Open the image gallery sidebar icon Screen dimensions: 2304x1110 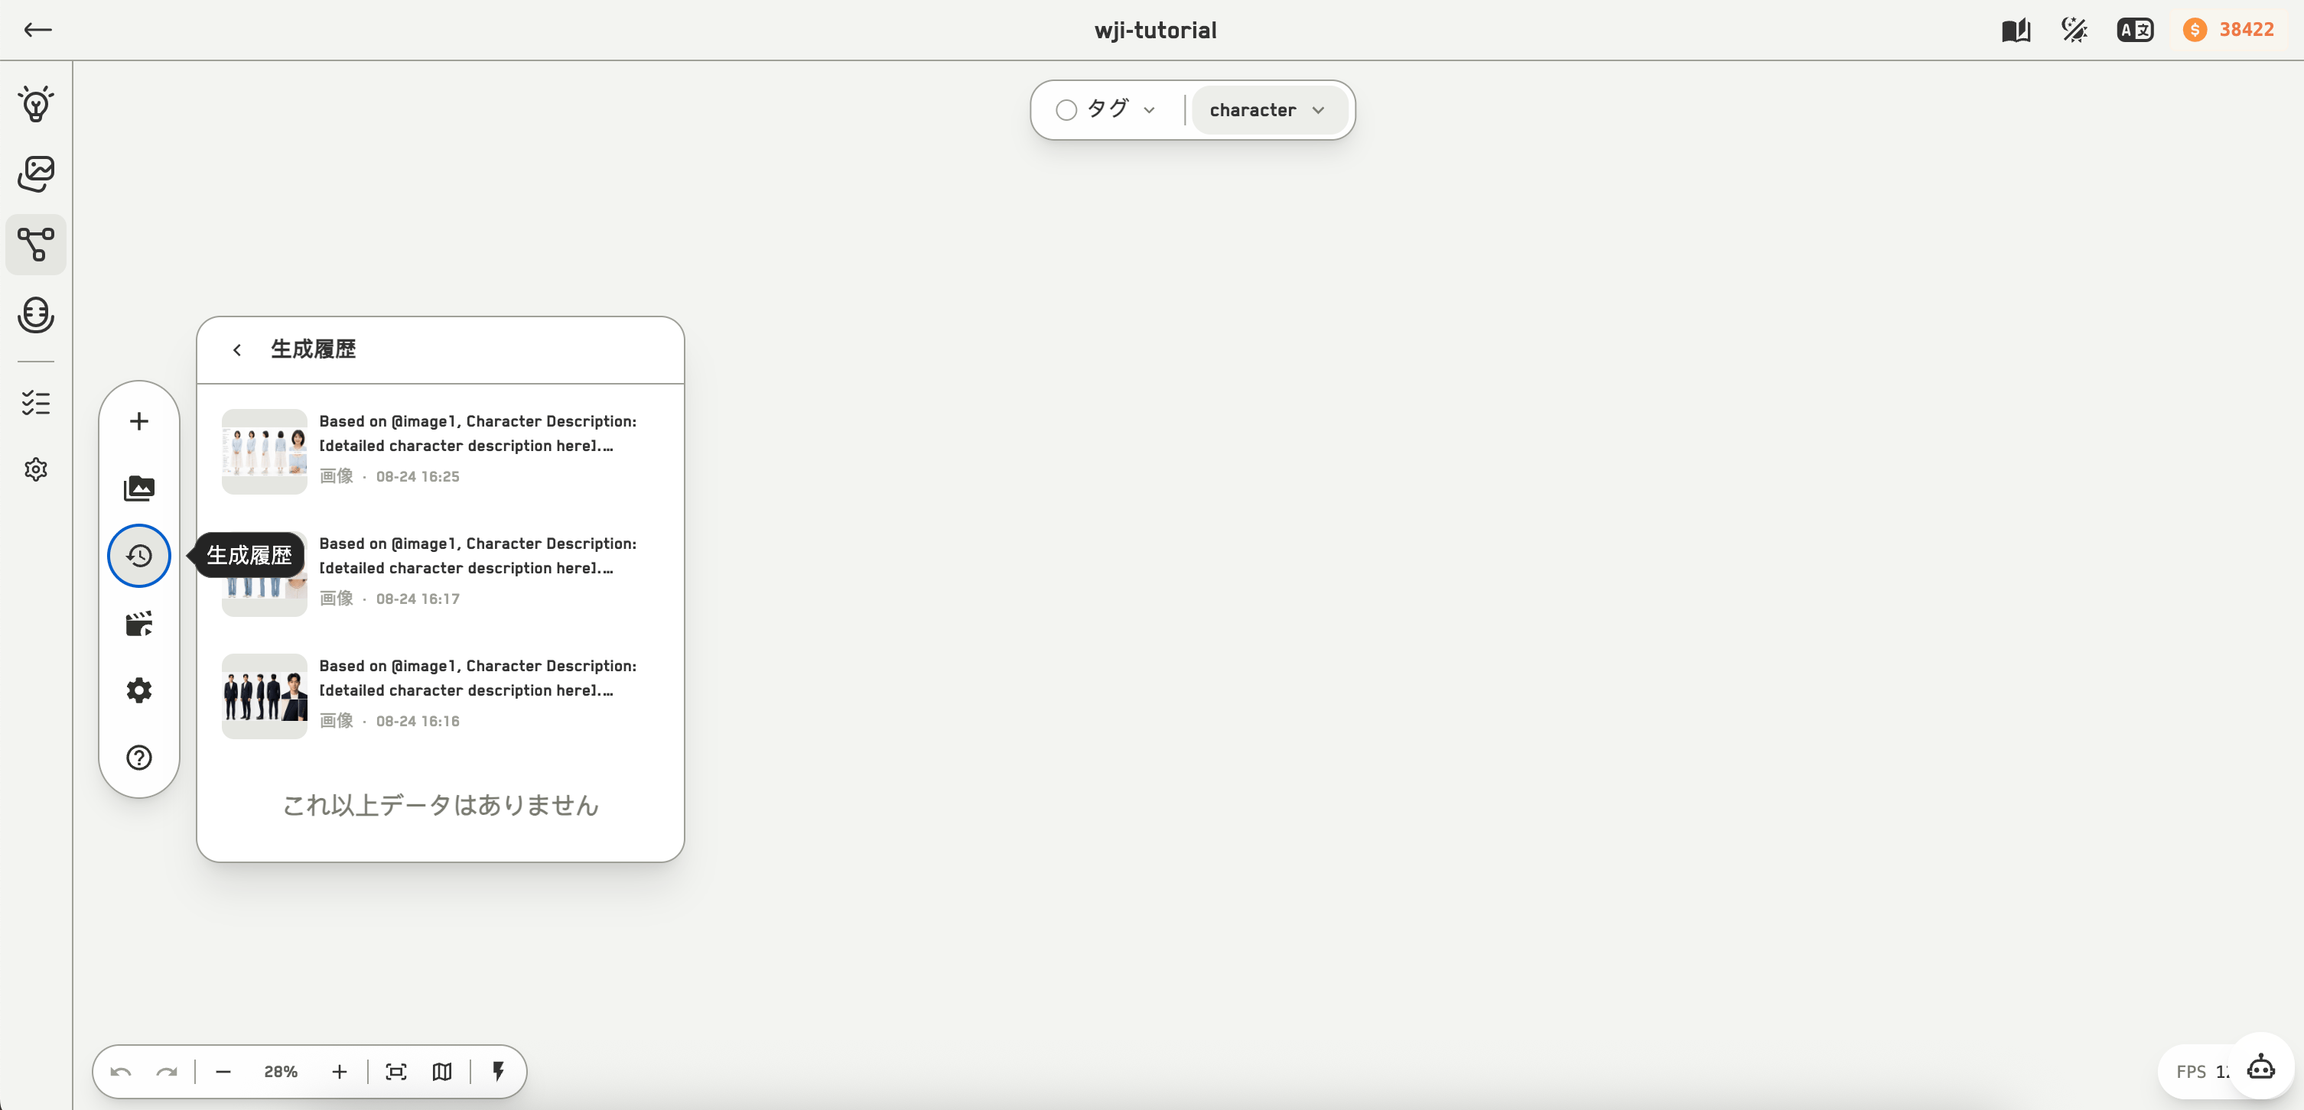click(36, 174)
